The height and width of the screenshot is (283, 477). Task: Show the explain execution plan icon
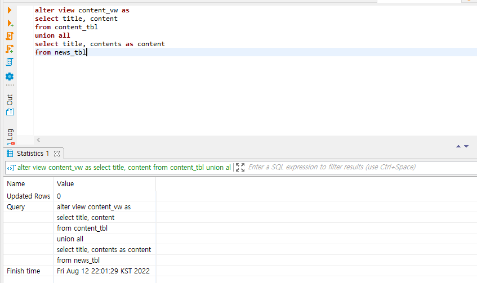coord(10,62)
